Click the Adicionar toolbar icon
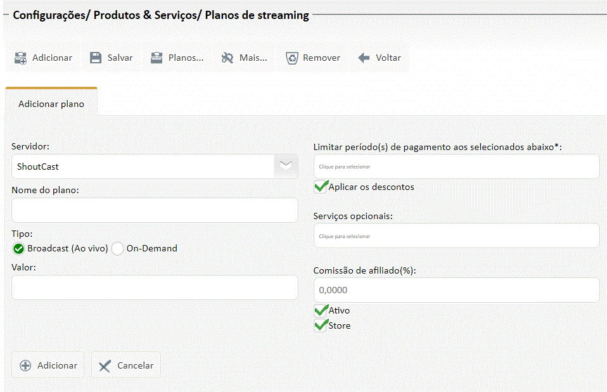The image size is (607, 392). 20,58
